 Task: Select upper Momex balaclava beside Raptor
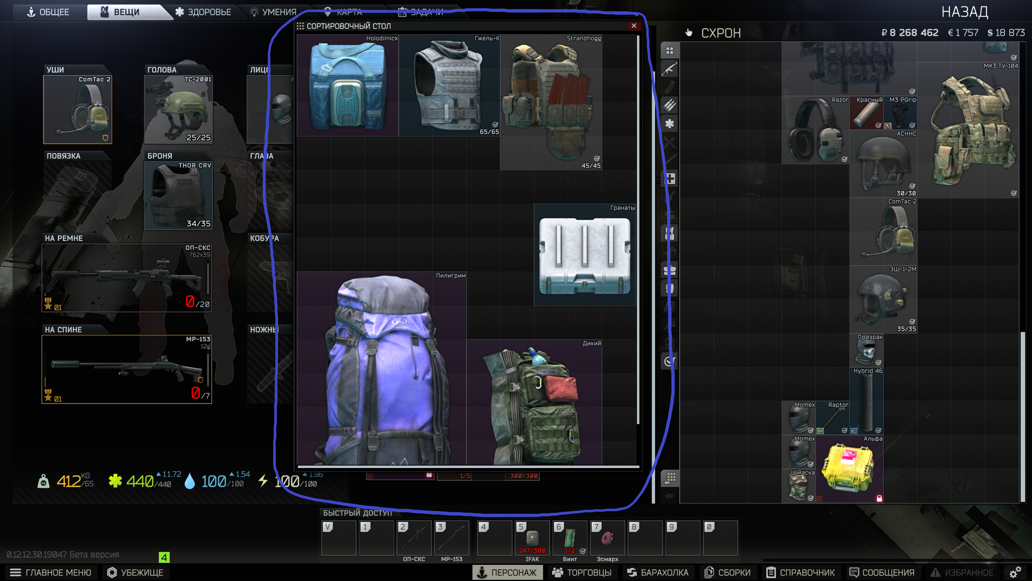tap(799, 418)
